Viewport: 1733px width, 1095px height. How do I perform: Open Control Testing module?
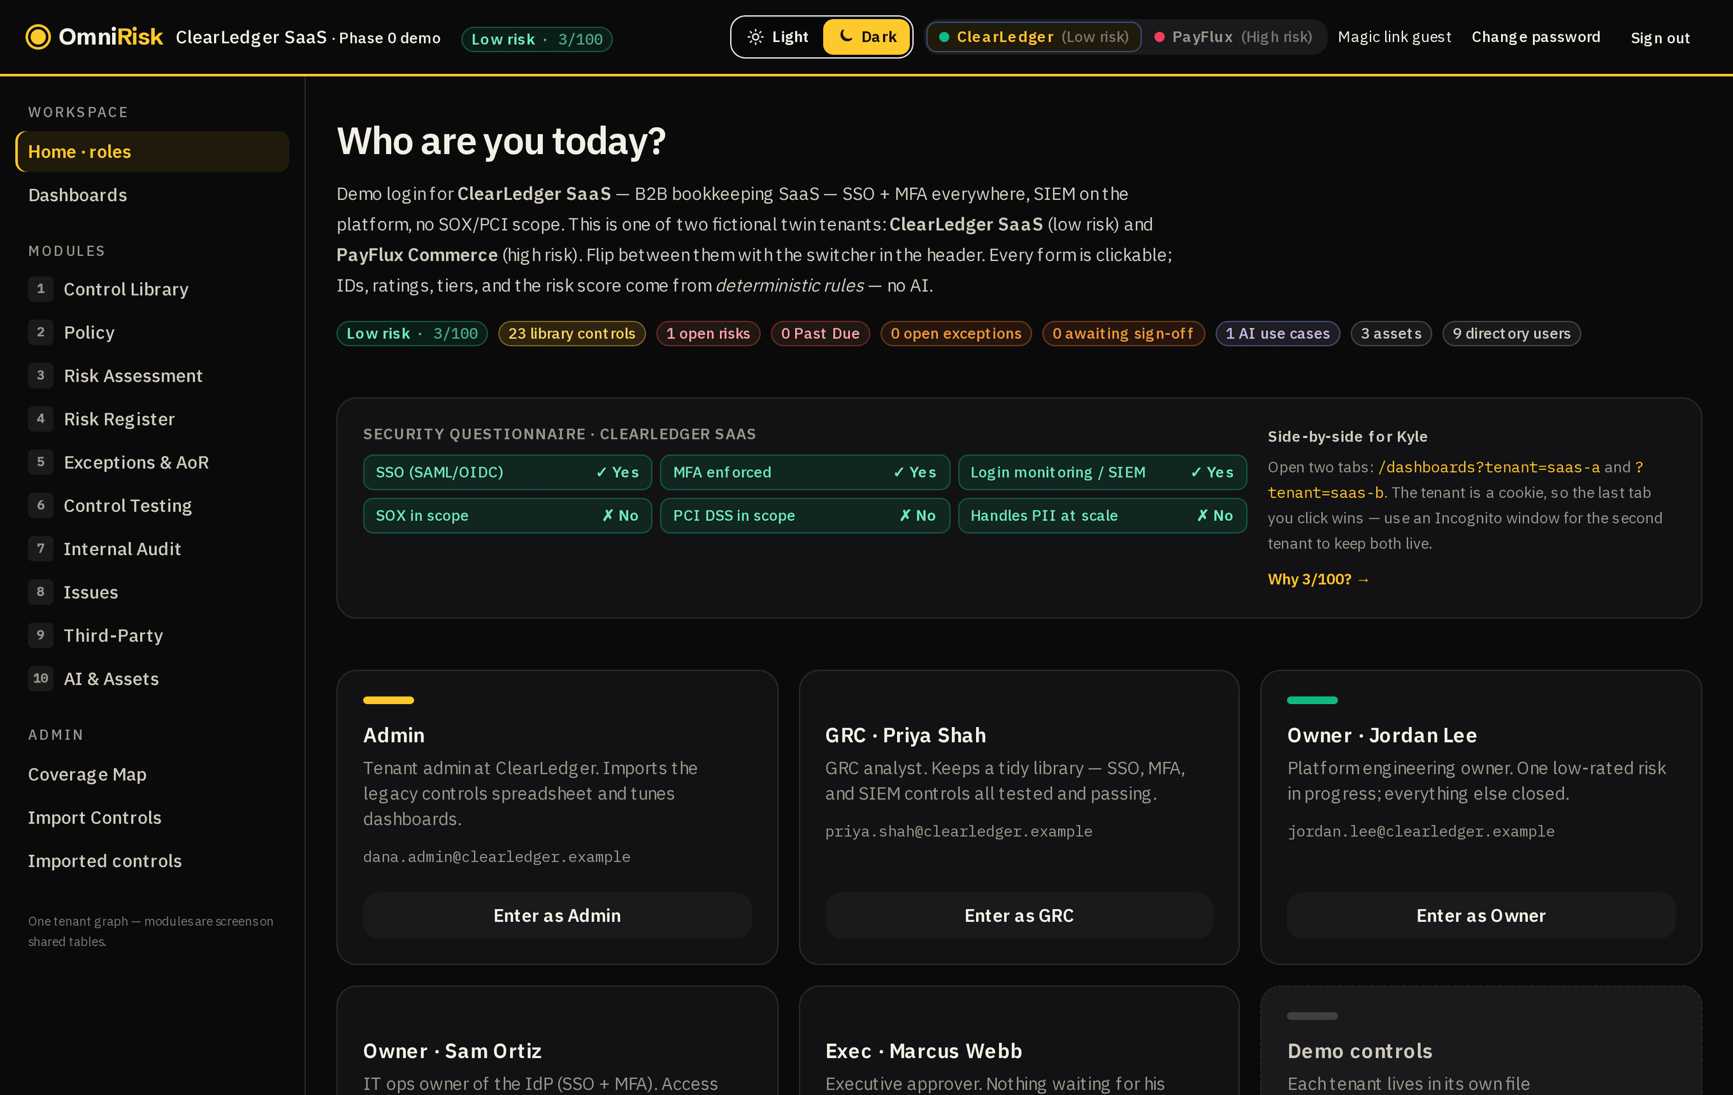coord(152,505)
